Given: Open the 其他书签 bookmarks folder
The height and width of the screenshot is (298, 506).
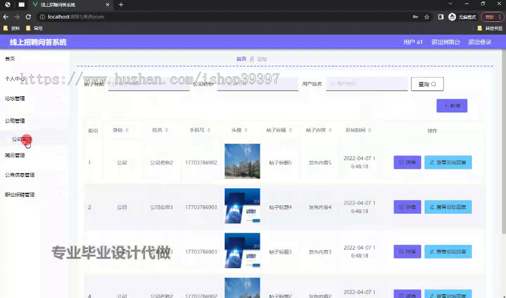Looking at the screenshot, I should click(x=490, y=29).
